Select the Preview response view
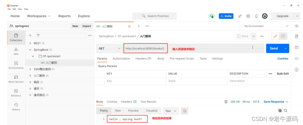 133,111
